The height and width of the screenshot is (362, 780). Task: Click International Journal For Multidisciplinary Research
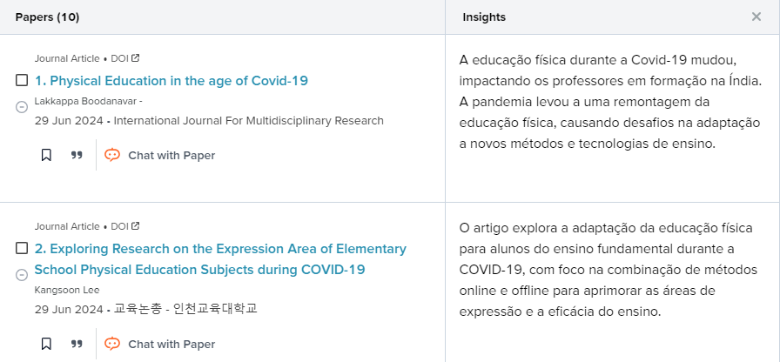(x=248, y=121)
